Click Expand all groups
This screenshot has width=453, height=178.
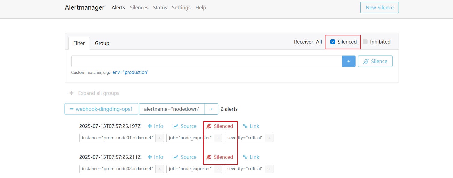click(95, 93)
